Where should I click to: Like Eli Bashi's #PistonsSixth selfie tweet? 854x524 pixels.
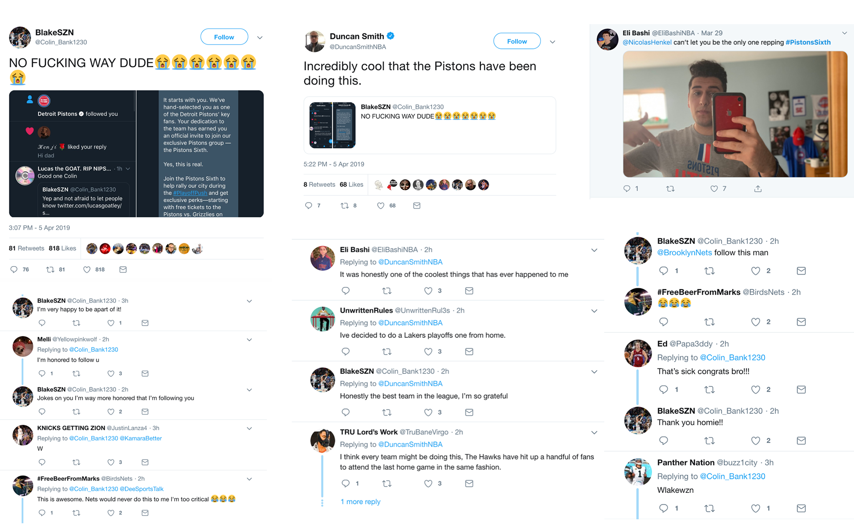[714, 189]
